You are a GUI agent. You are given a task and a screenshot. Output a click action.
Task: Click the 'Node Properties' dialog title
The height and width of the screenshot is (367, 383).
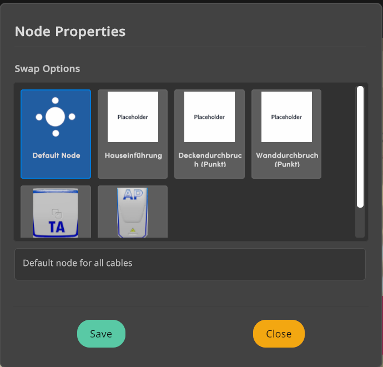[x=70, y=31]
